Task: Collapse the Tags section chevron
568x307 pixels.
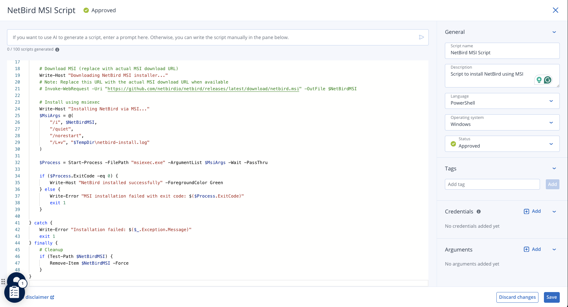Action: pos(554,168)
